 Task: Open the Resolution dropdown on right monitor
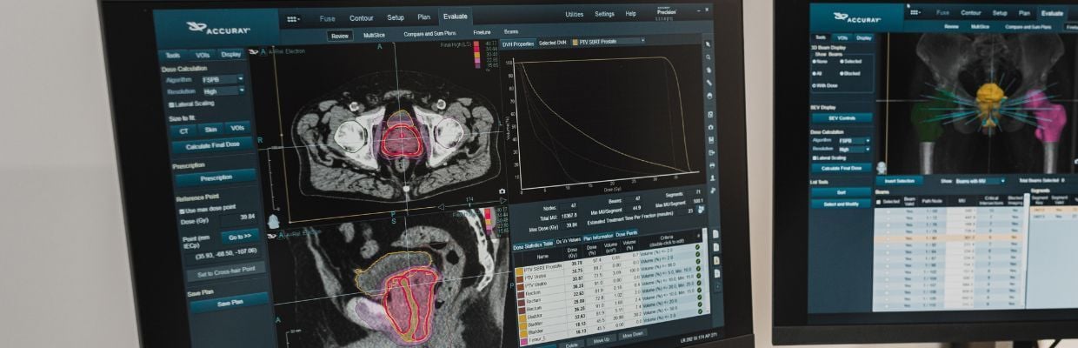(854, 148)
